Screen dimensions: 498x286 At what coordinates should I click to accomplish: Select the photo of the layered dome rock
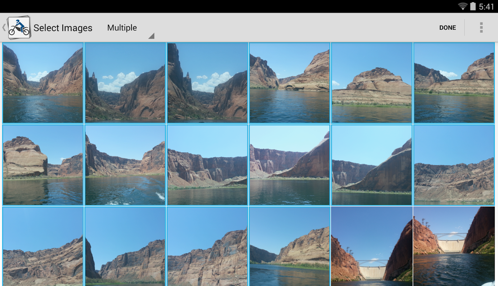[372, 83]
